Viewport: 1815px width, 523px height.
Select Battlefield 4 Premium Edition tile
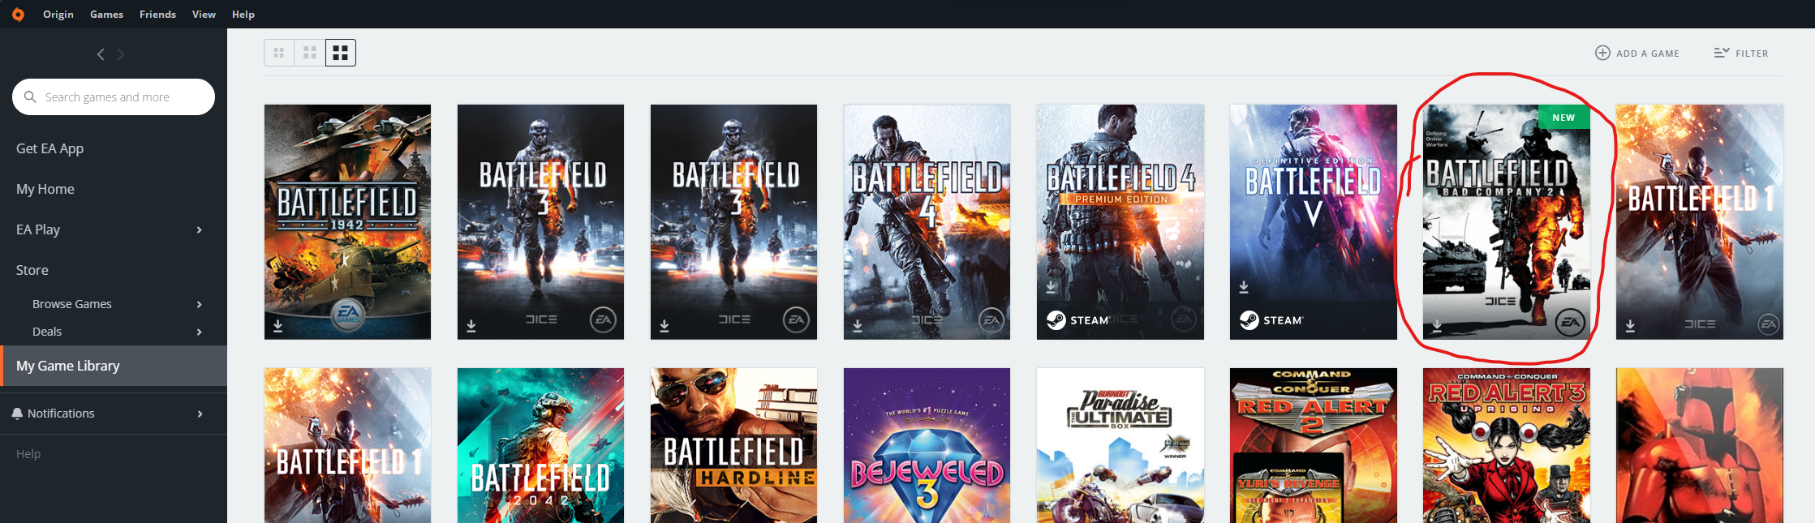click(1120, 221)
